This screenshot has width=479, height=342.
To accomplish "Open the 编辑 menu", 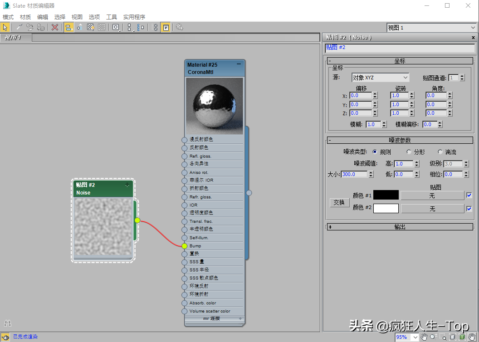I will (43, 17).
